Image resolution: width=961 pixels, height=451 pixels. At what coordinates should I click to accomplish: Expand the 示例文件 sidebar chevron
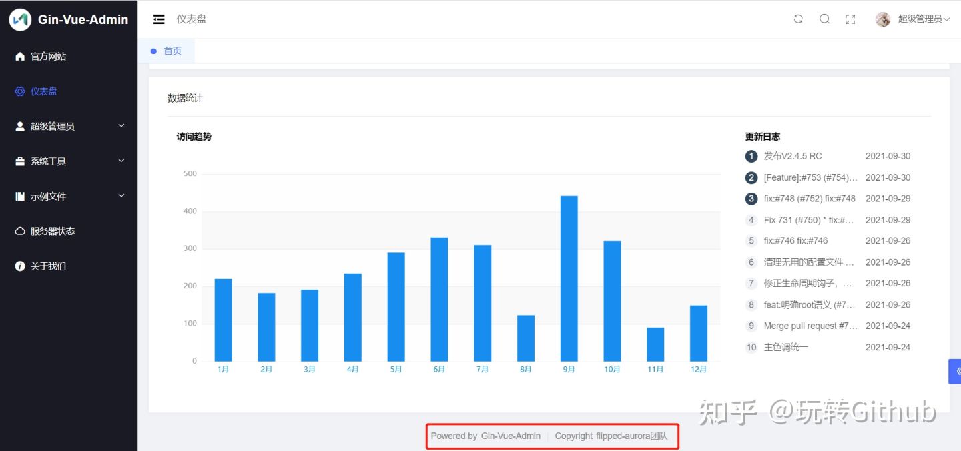click(x=121, y=195)
